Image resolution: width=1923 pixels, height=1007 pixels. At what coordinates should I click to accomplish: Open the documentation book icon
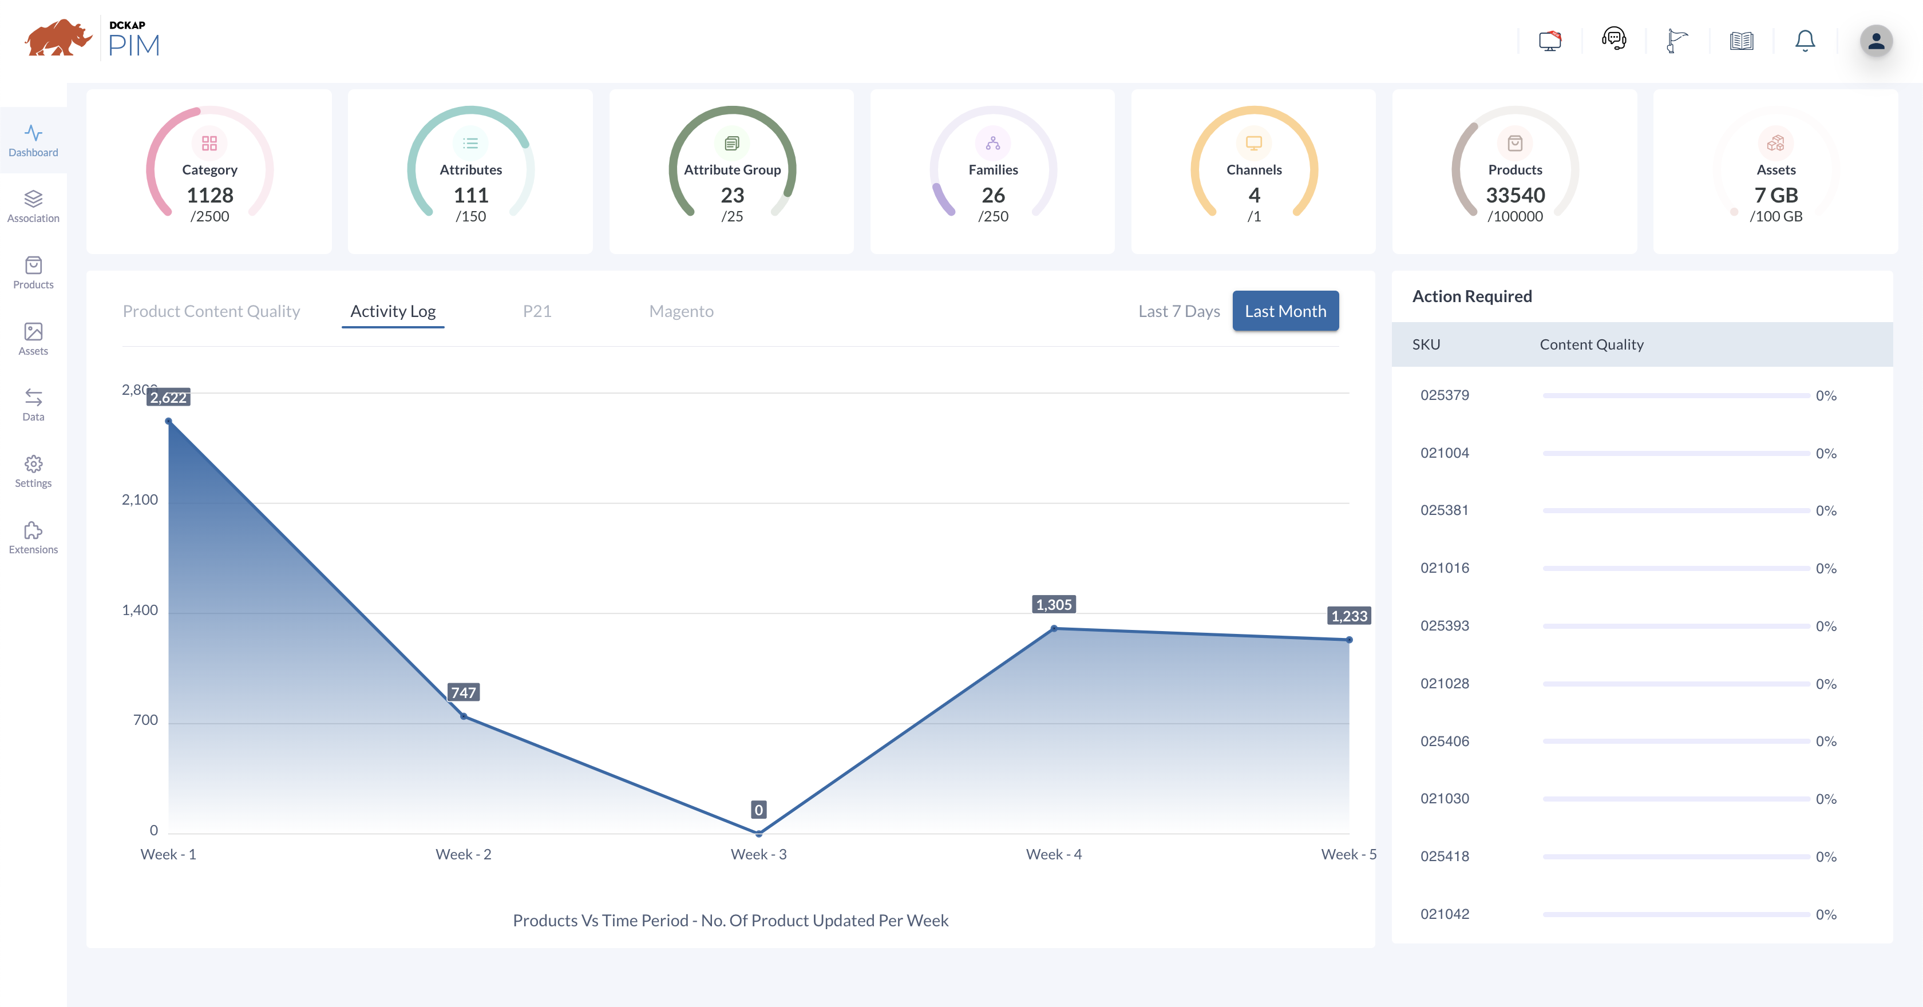click(x=1741, y=40)
